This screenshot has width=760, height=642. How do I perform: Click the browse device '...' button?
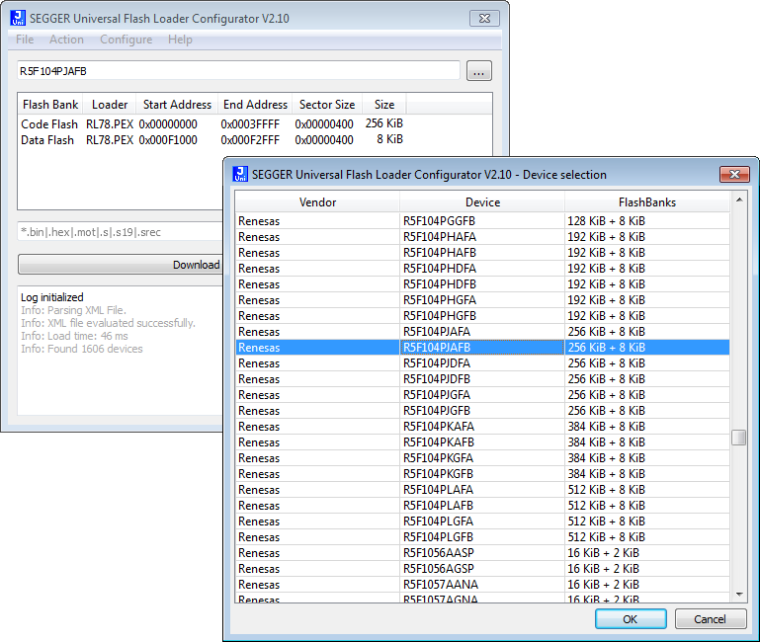coord(479,71)
